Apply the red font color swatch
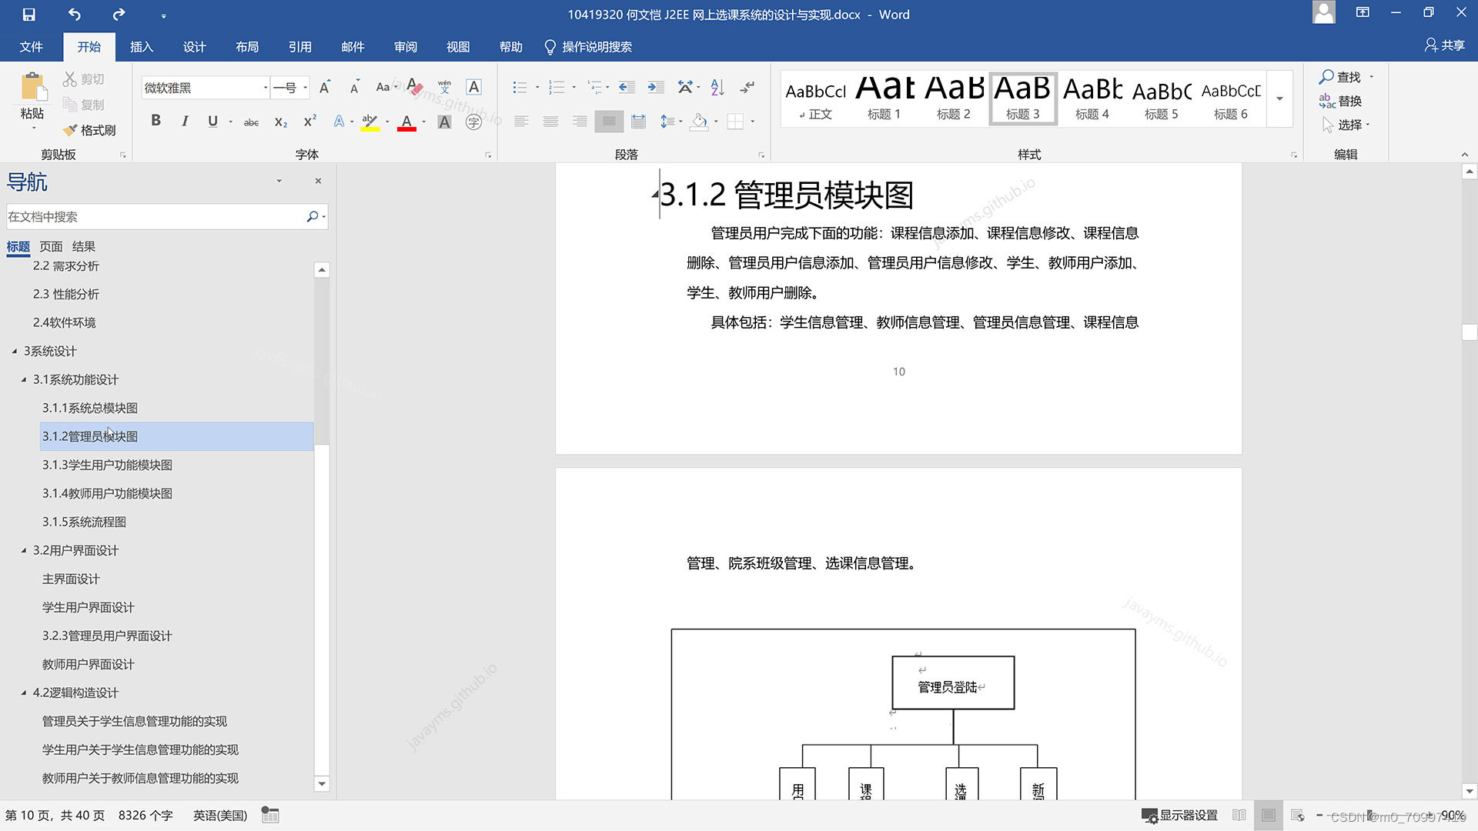 tap(406, 122)
